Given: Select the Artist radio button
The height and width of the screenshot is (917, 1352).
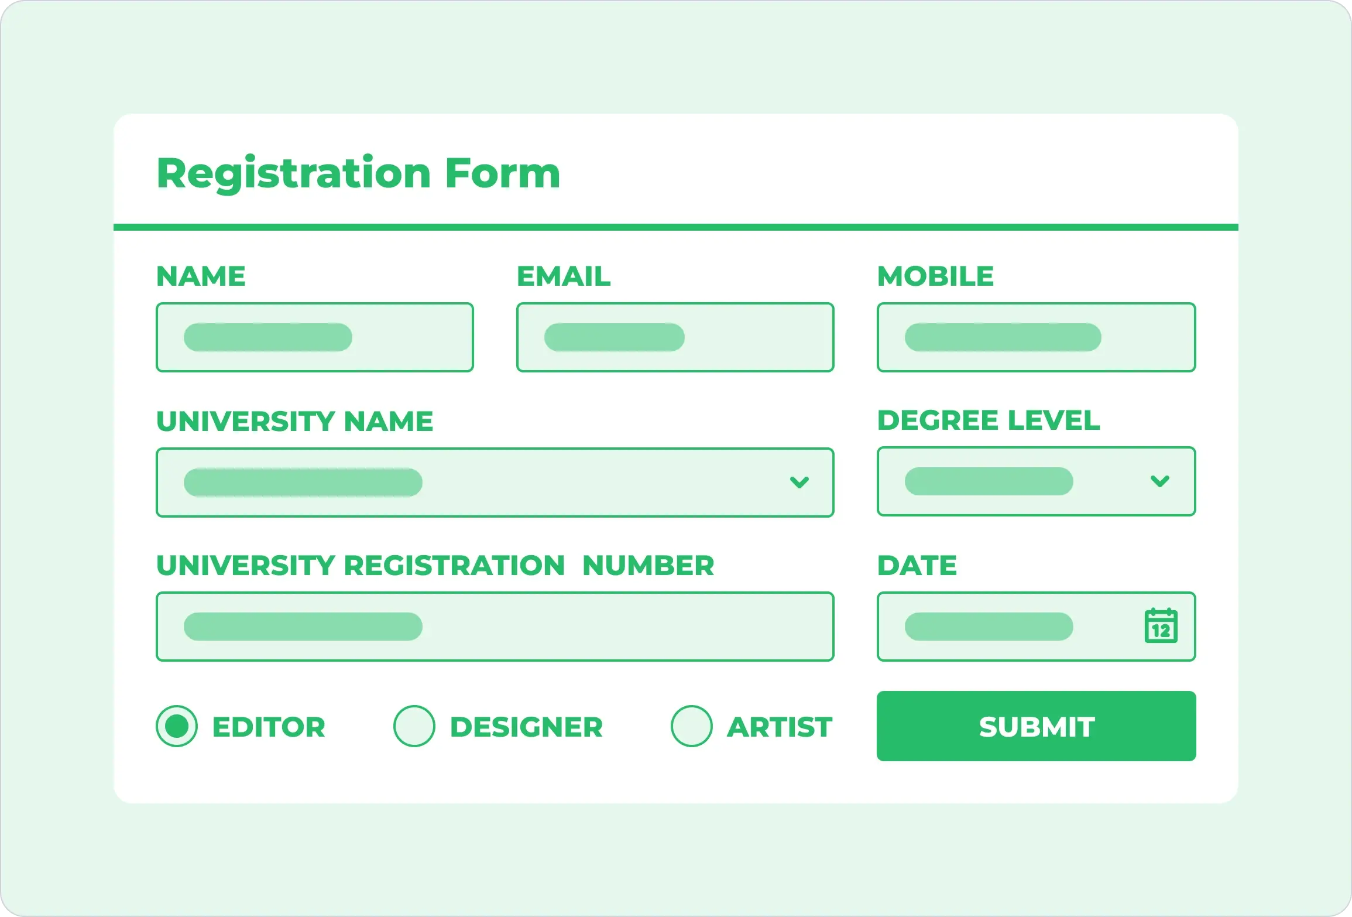Looking at the screenshot, I should point(692,726).
